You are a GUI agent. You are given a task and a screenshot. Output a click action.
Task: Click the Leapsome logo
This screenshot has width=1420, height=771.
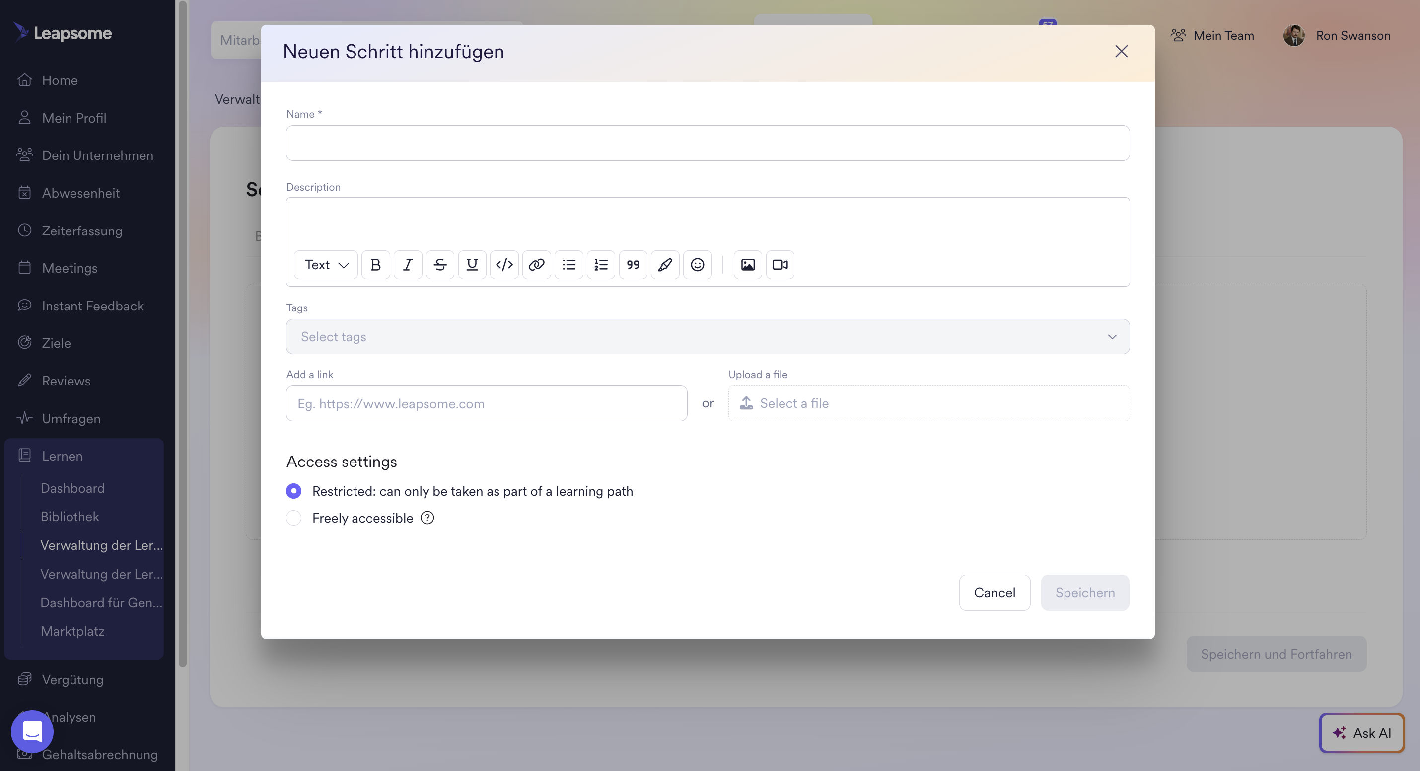pos(62,33)
